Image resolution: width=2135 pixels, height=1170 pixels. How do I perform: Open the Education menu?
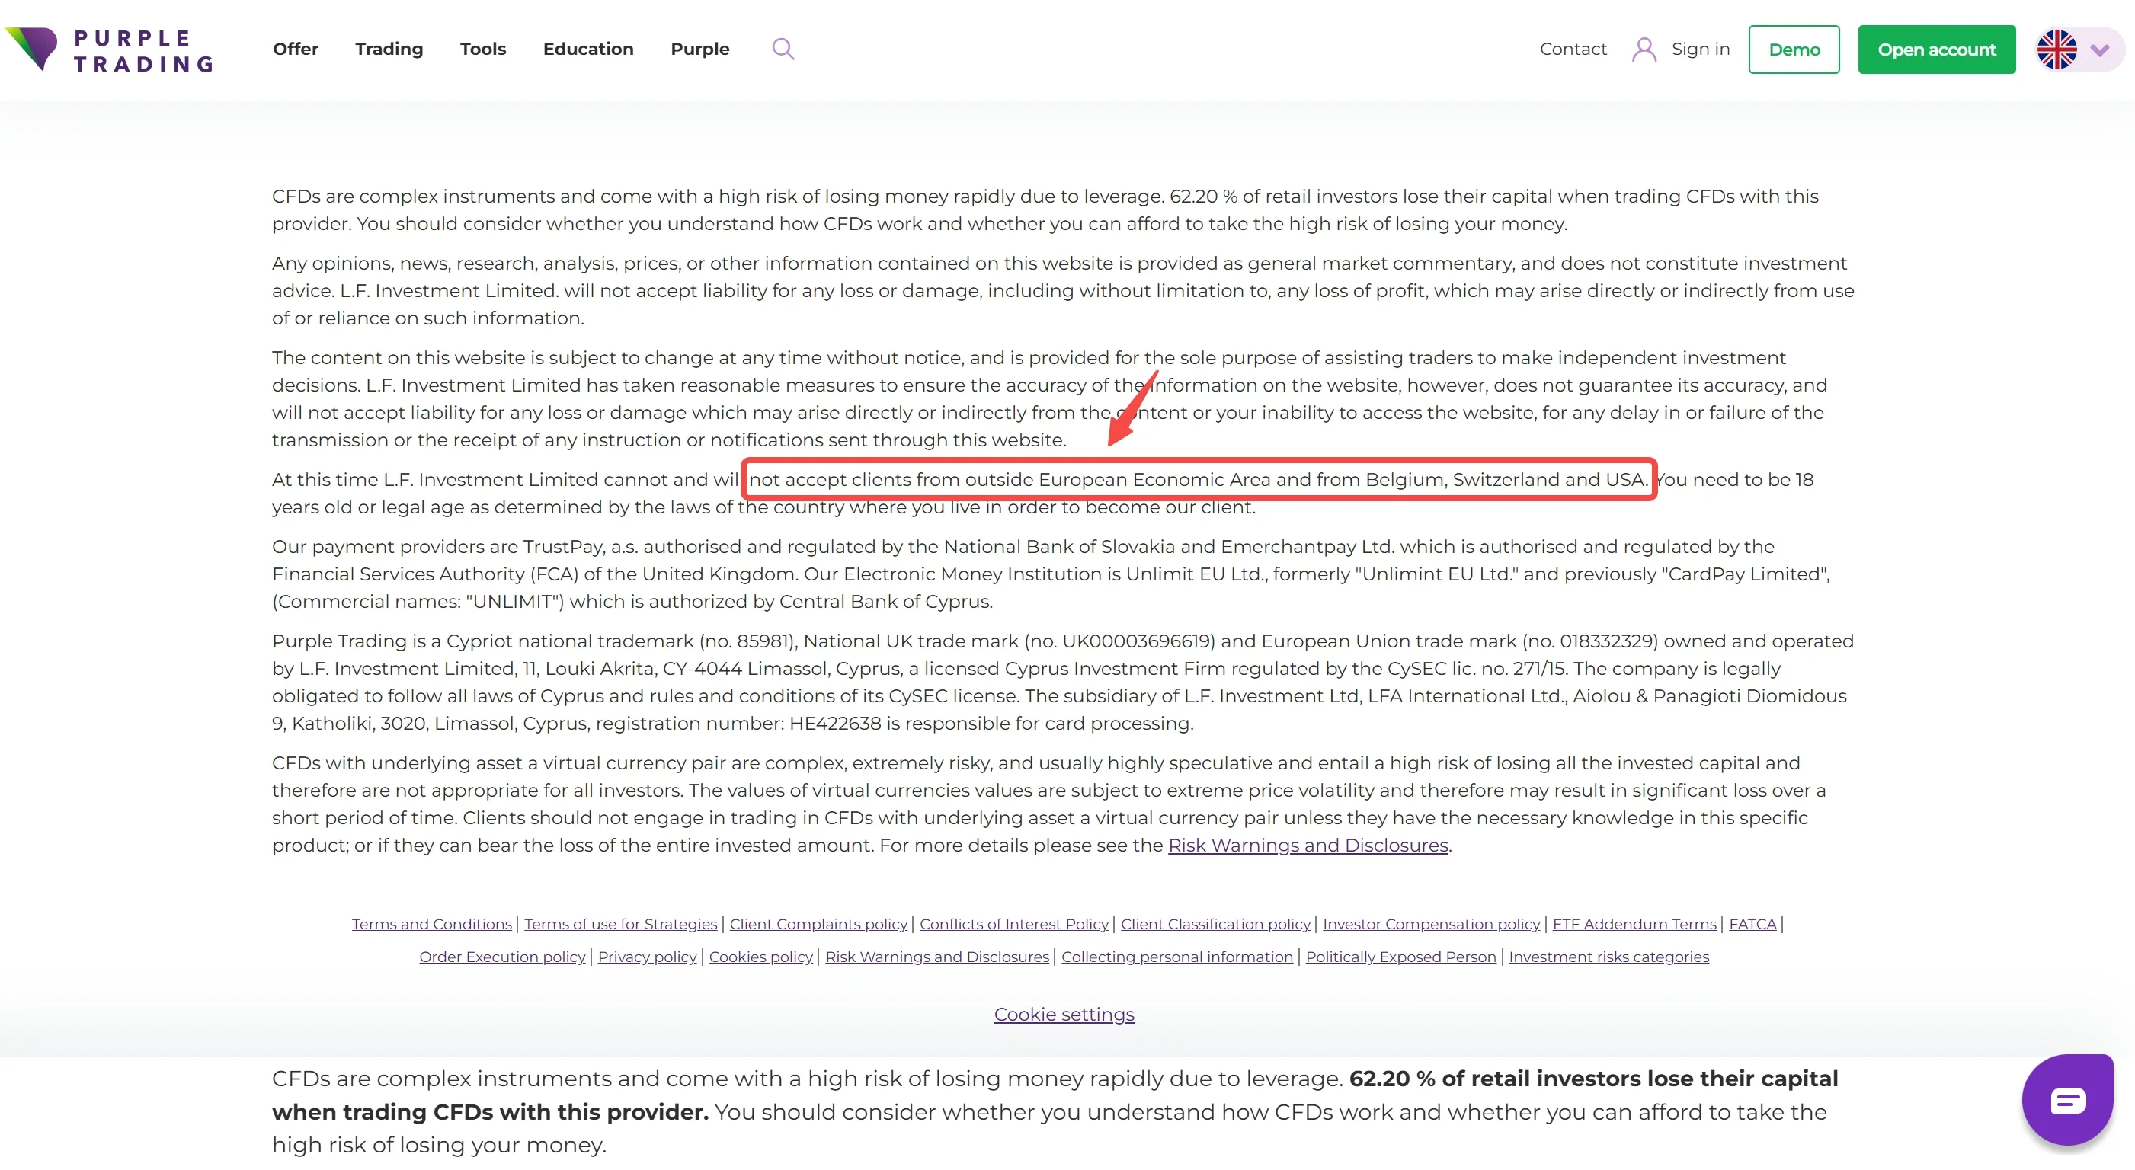588,49
